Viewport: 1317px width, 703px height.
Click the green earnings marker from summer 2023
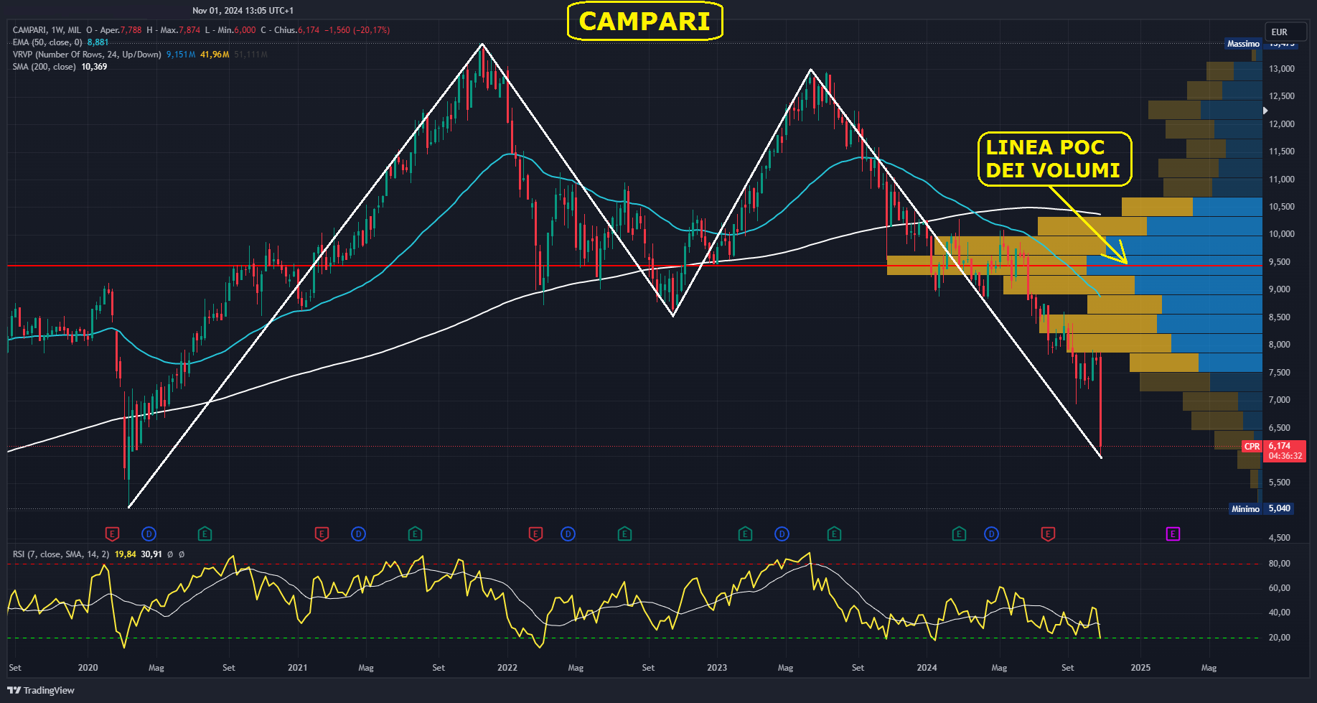(x=834, y=534)
